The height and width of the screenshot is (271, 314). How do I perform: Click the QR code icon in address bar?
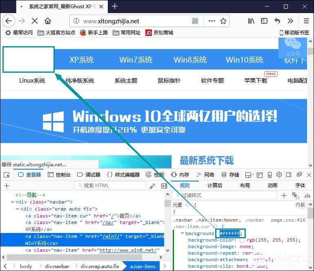point(195,21)
